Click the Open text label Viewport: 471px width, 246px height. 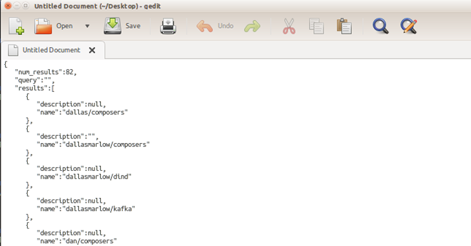tap(65, 26)
